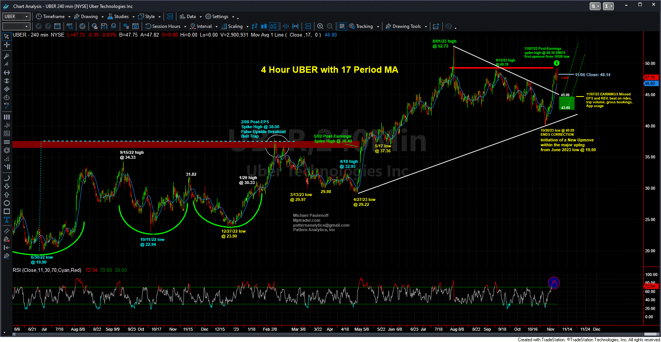Click the magnifier scan icon in second toolbar
The image size is (661, 342).
tap(69, 26)
